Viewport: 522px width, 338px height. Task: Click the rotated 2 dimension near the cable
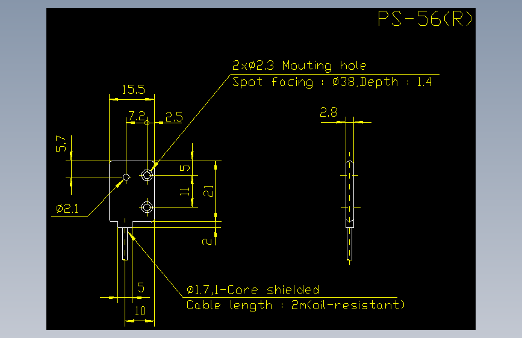tap(207, 241)
